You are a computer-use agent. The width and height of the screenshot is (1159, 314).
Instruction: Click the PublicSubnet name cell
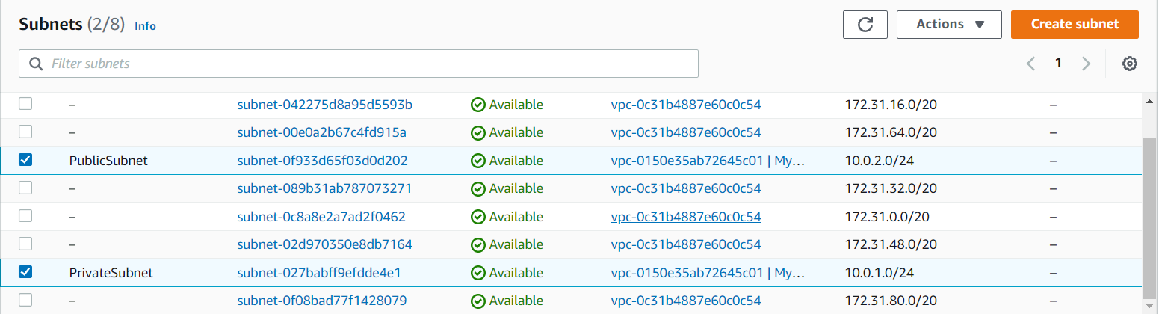pos(108,161)
